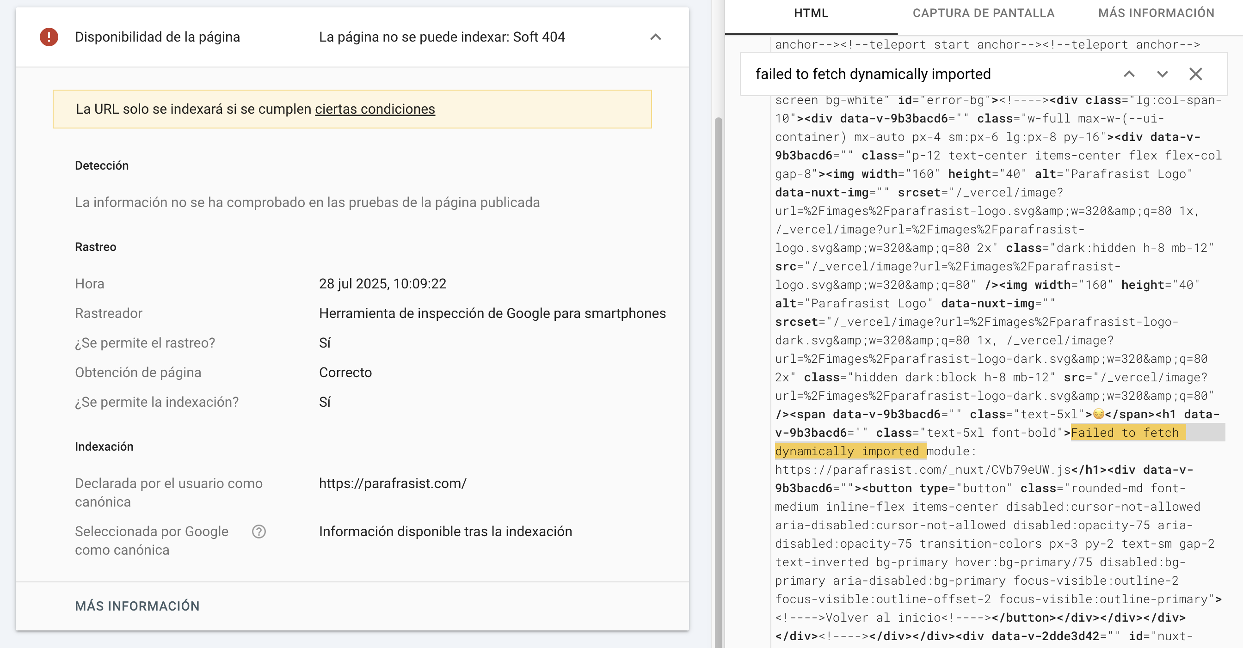
Task: Click the _nuxt/CVb79eUW.js URL in HTML code
Action: point(923,470)
